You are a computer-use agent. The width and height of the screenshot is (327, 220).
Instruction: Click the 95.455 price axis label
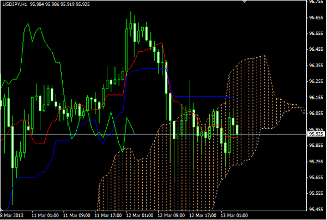coord(316,209)
